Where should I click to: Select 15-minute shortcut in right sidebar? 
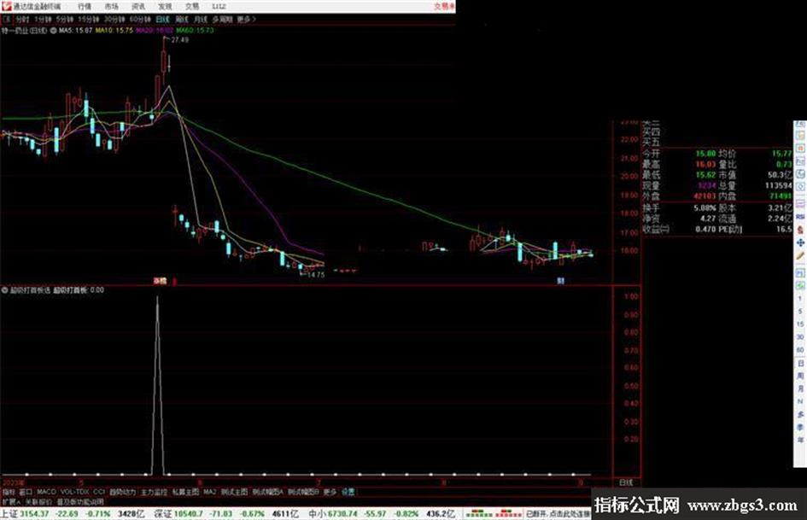click(800, 324)
